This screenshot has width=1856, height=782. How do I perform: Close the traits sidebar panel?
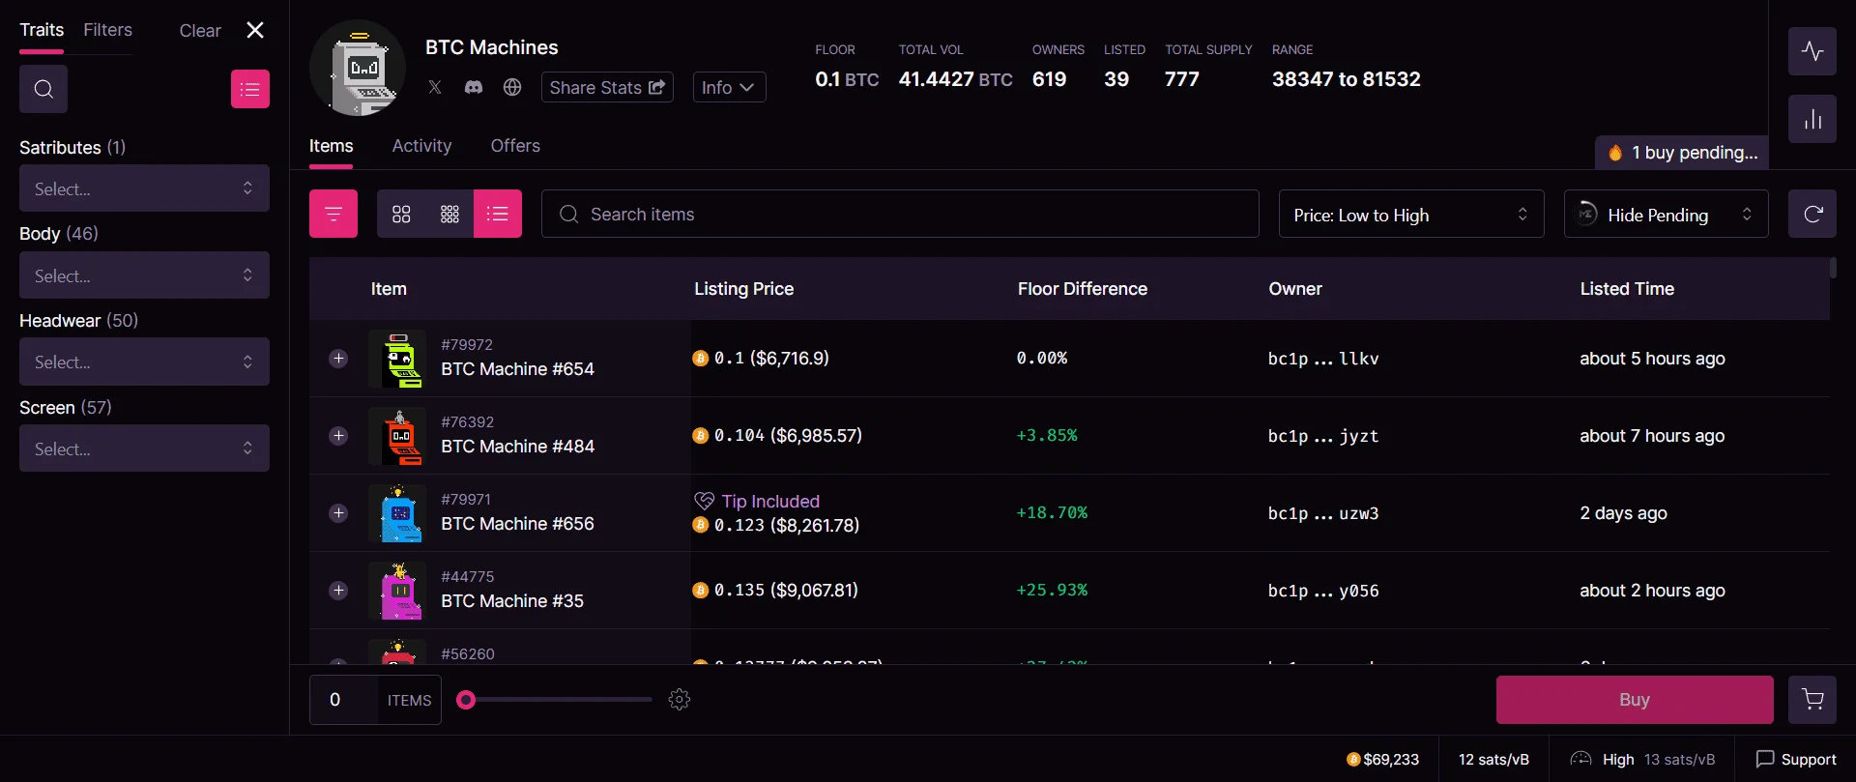255,30
